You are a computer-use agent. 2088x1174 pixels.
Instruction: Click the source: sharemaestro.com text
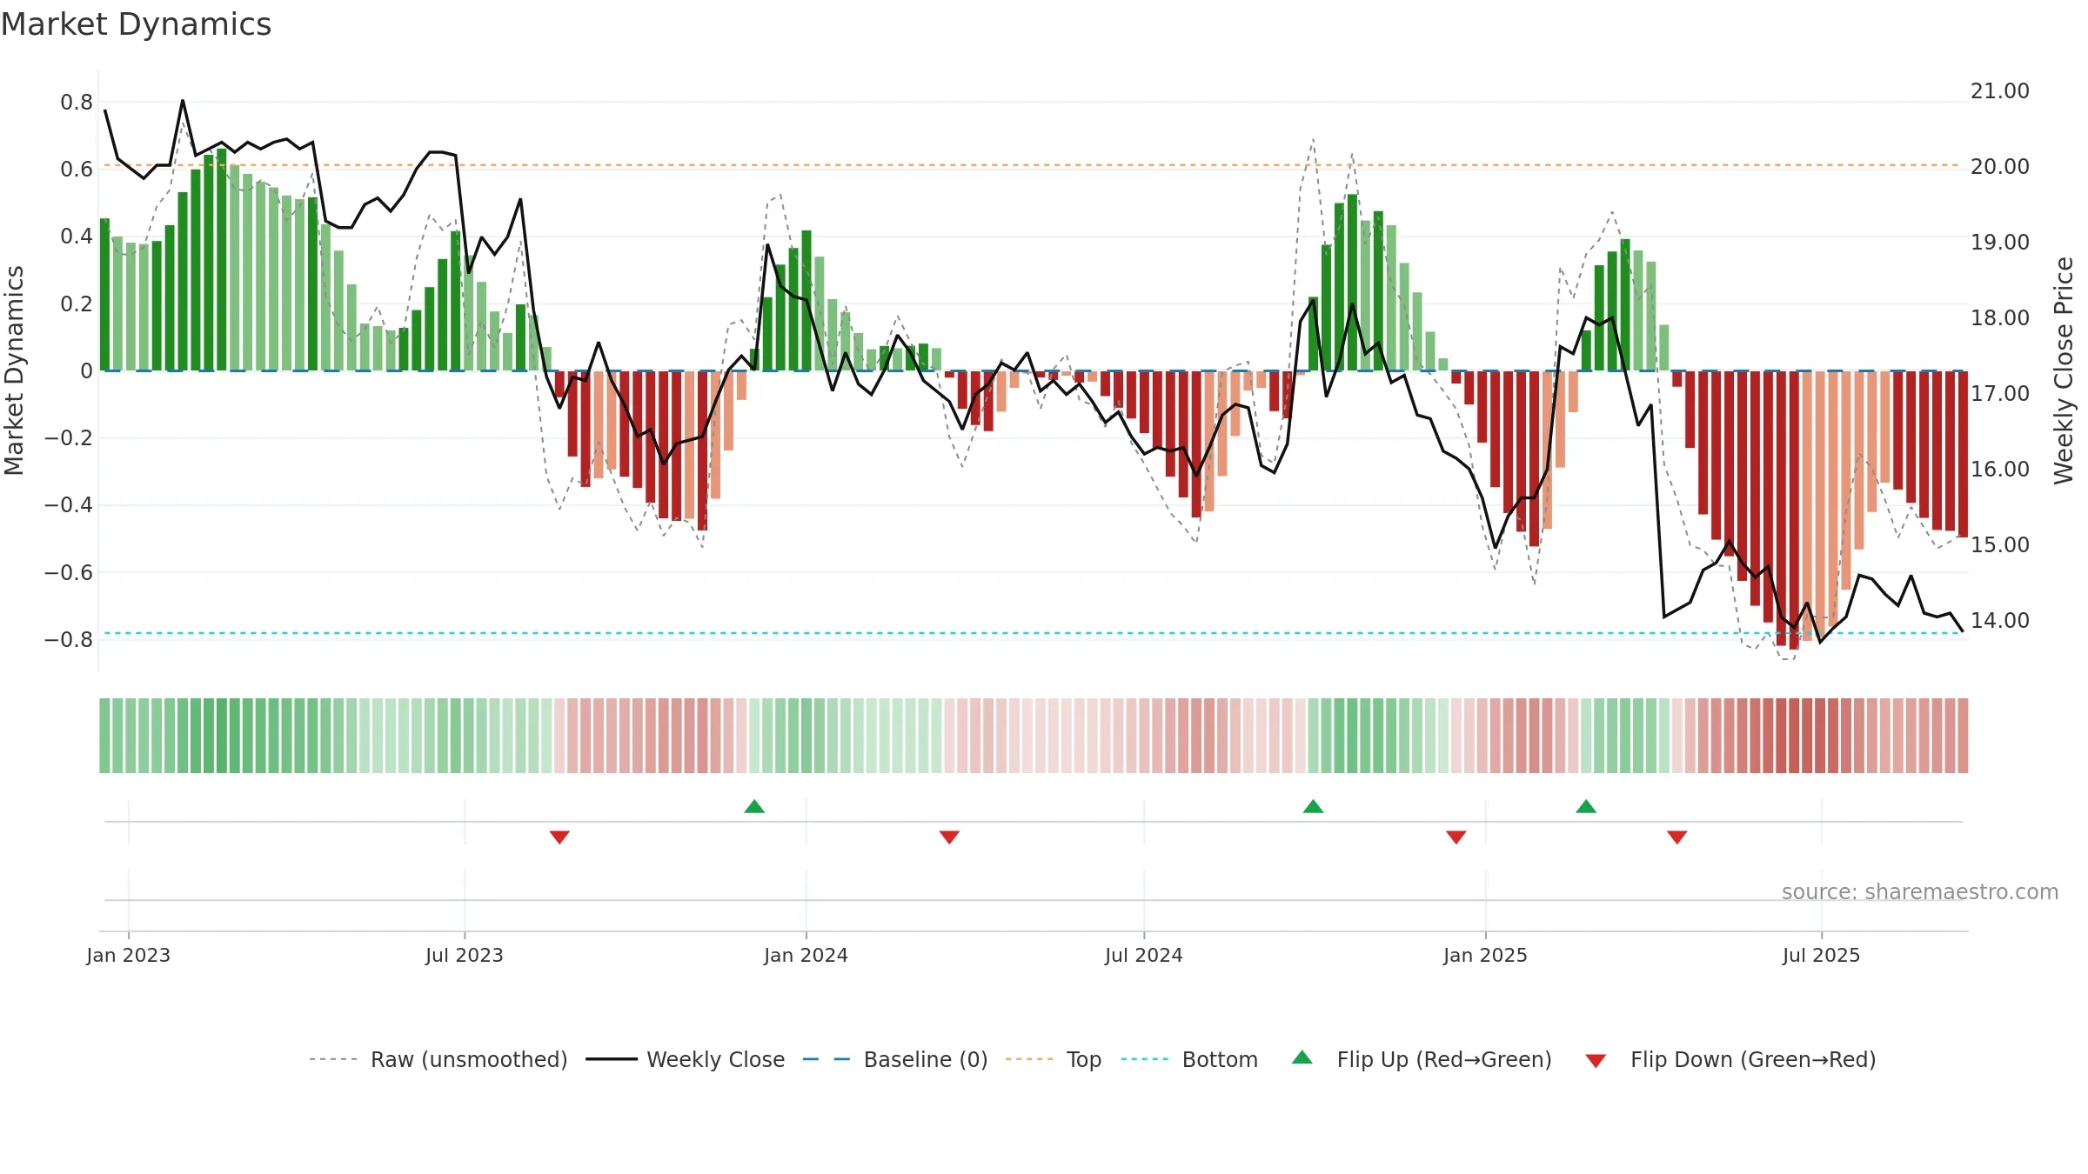tap(1920, 891)
